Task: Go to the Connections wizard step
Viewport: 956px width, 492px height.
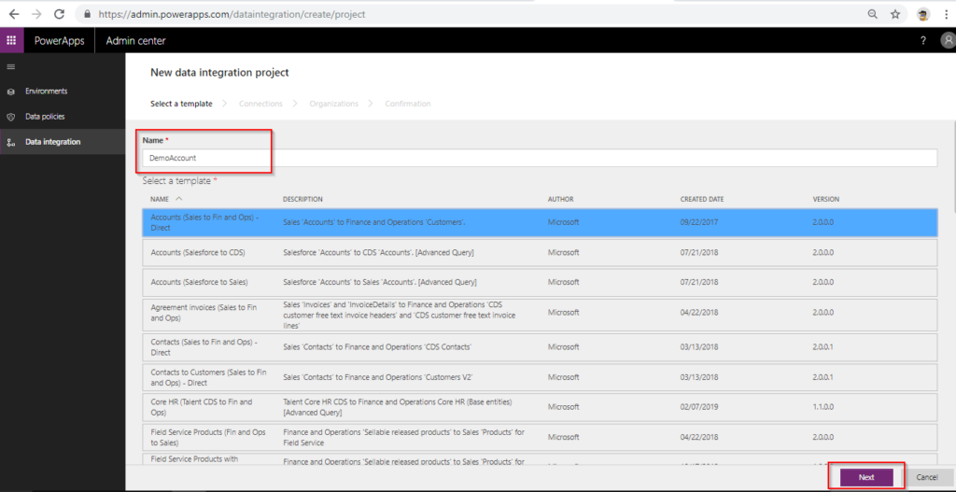Action: coord(260,104)
